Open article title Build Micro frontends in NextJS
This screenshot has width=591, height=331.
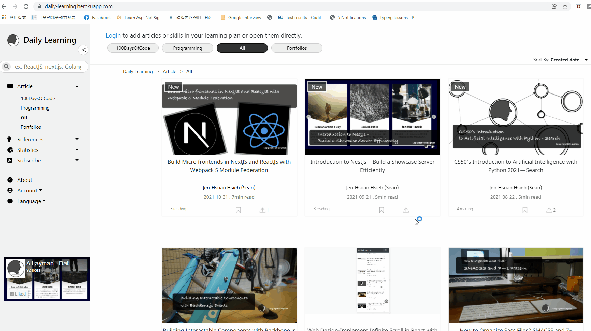pyautogui.click(x=229, y=166)
